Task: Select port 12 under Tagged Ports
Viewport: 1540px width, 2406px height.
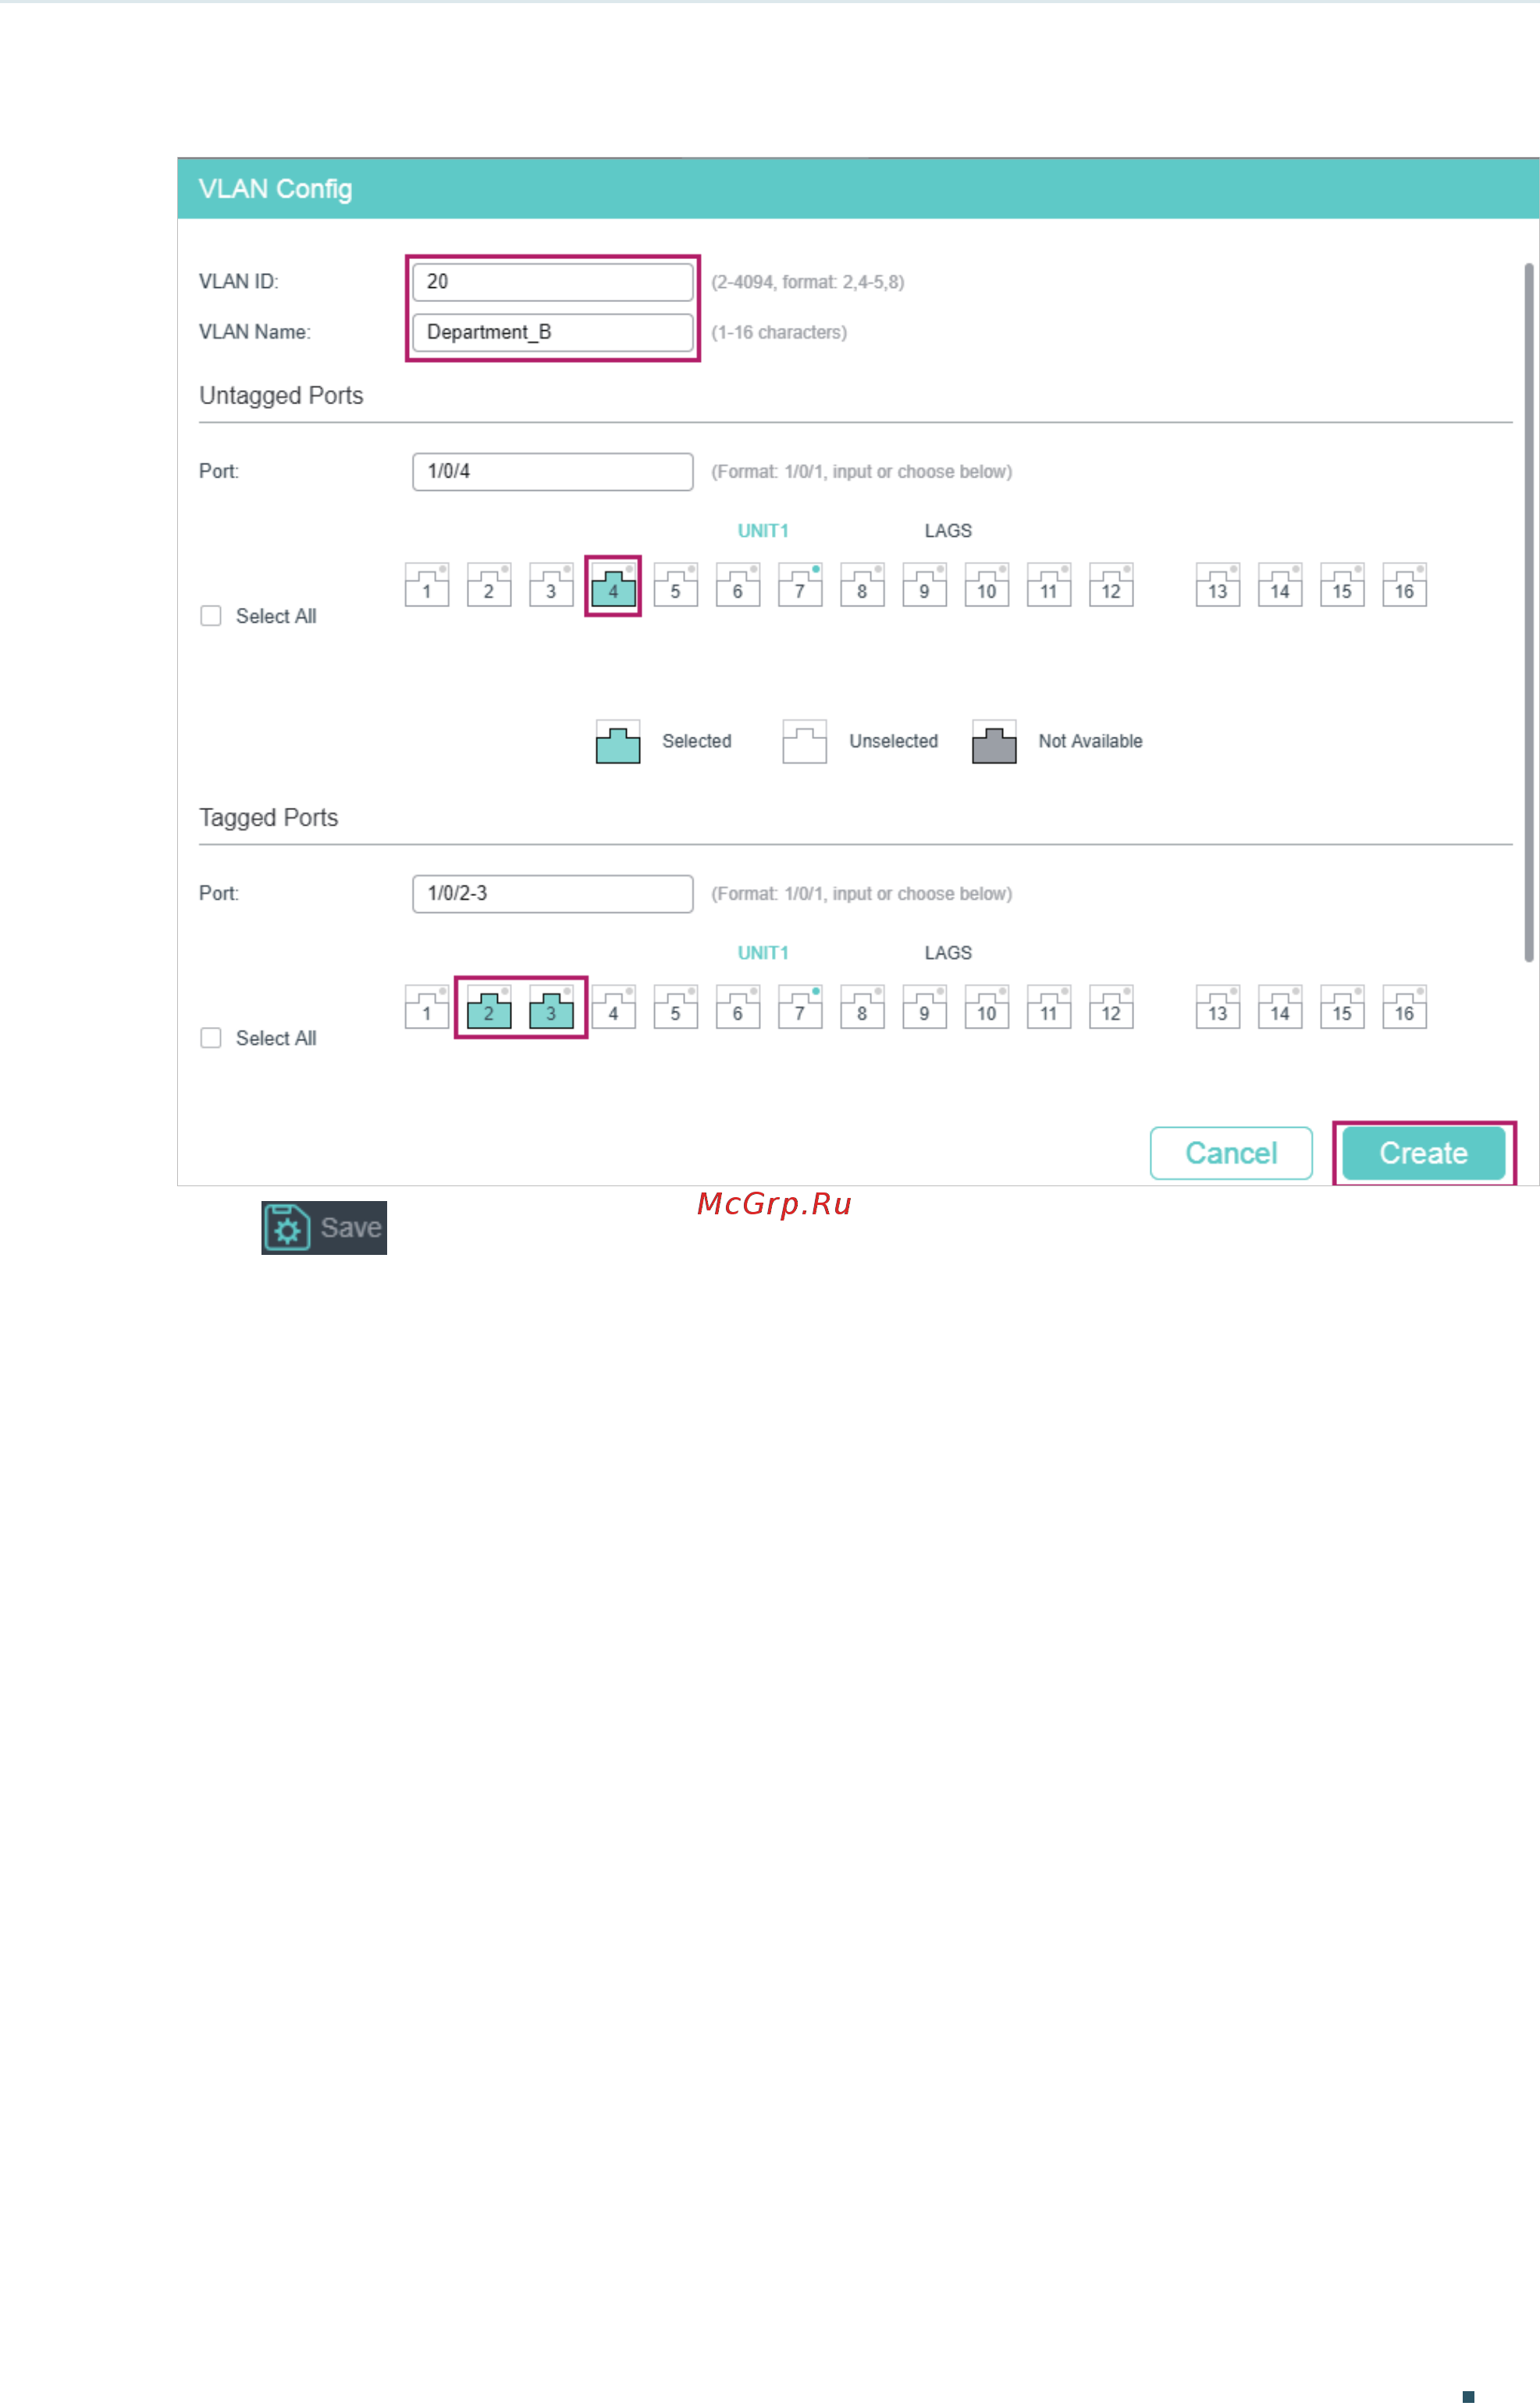Action: click(1111, 1007)
